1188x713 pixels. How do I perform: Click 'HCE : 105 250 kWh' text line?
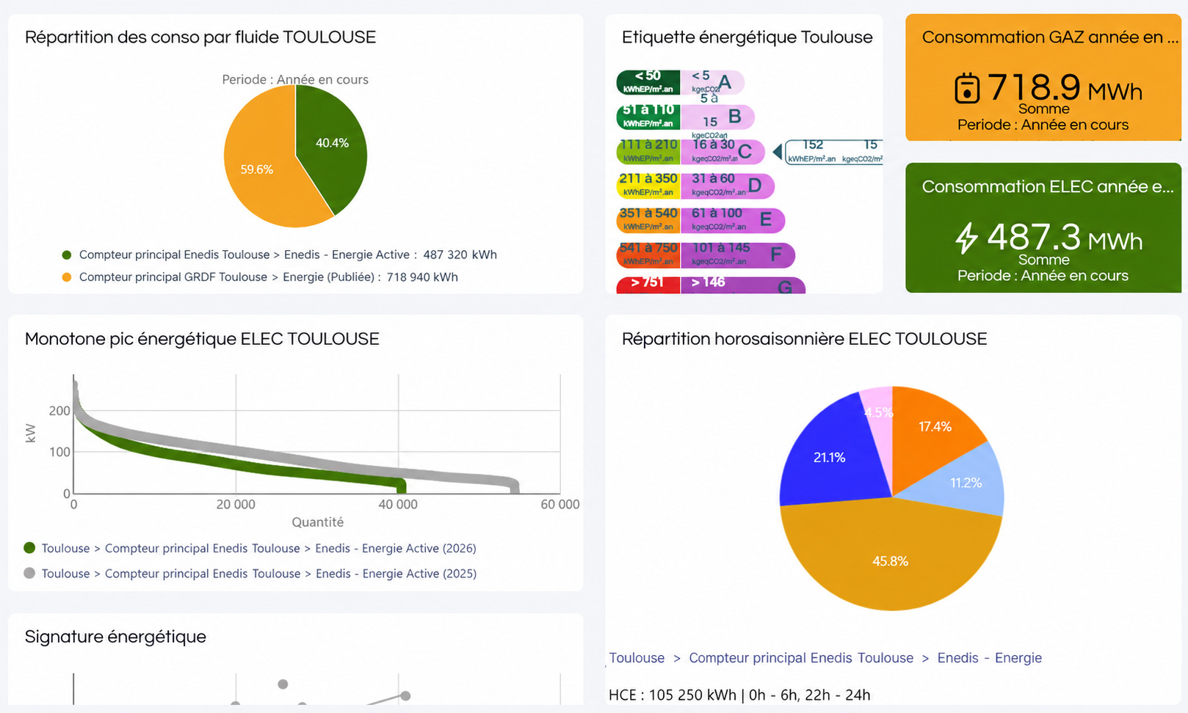739,695
